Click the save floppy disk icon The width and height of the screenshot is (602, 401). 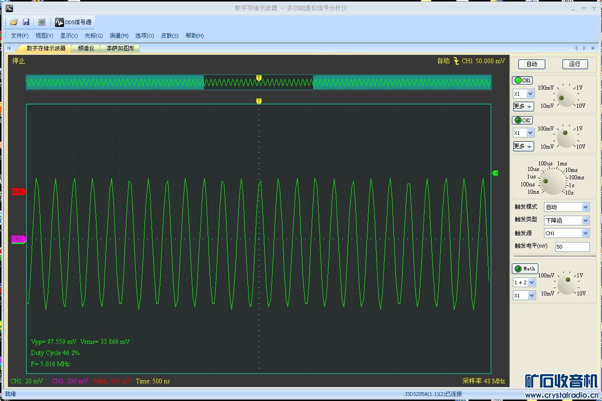click(x=26, y=22)
